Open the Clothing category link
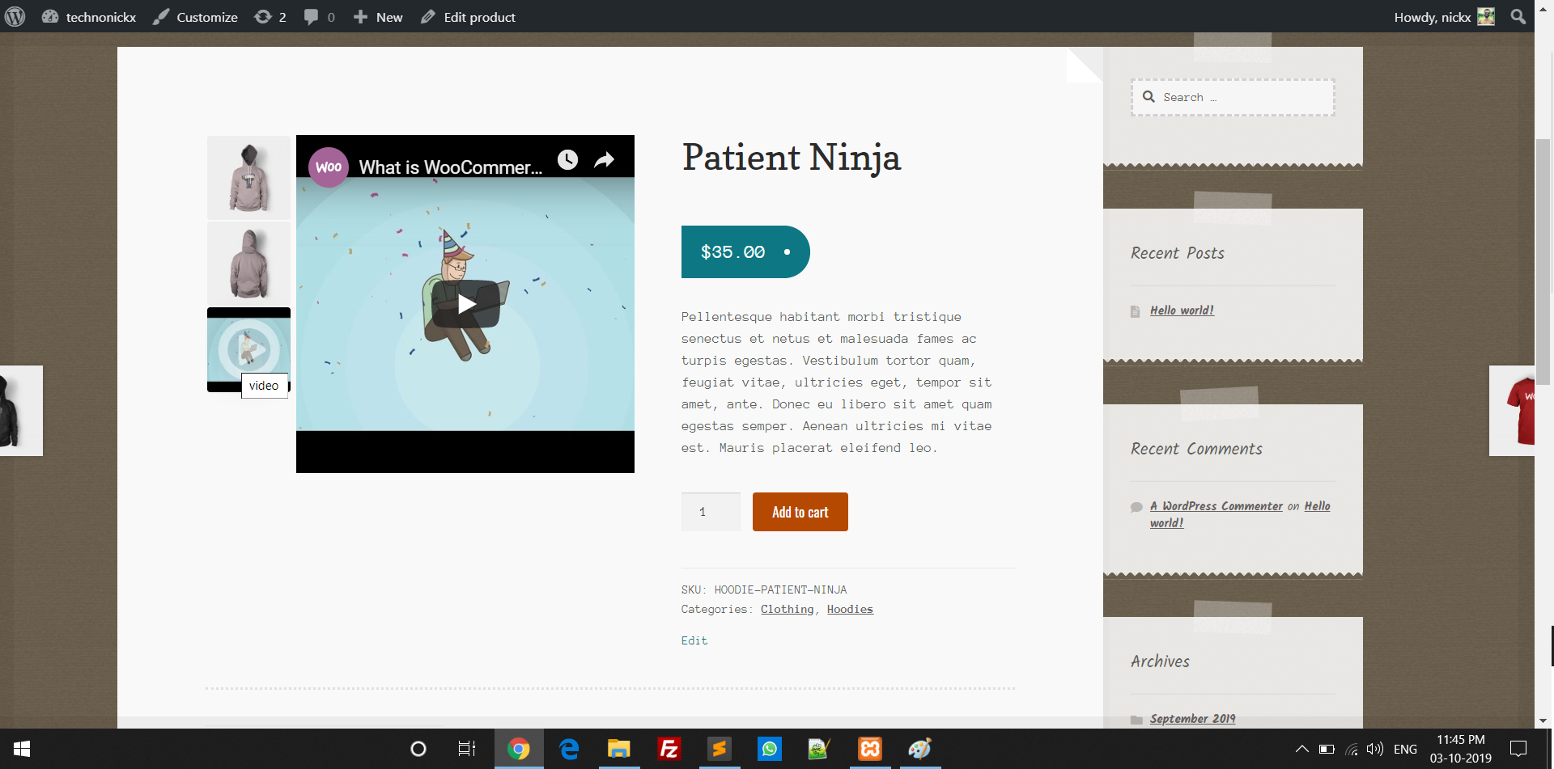The width and height of the screenshot is (1554, 769). [787, 609]
